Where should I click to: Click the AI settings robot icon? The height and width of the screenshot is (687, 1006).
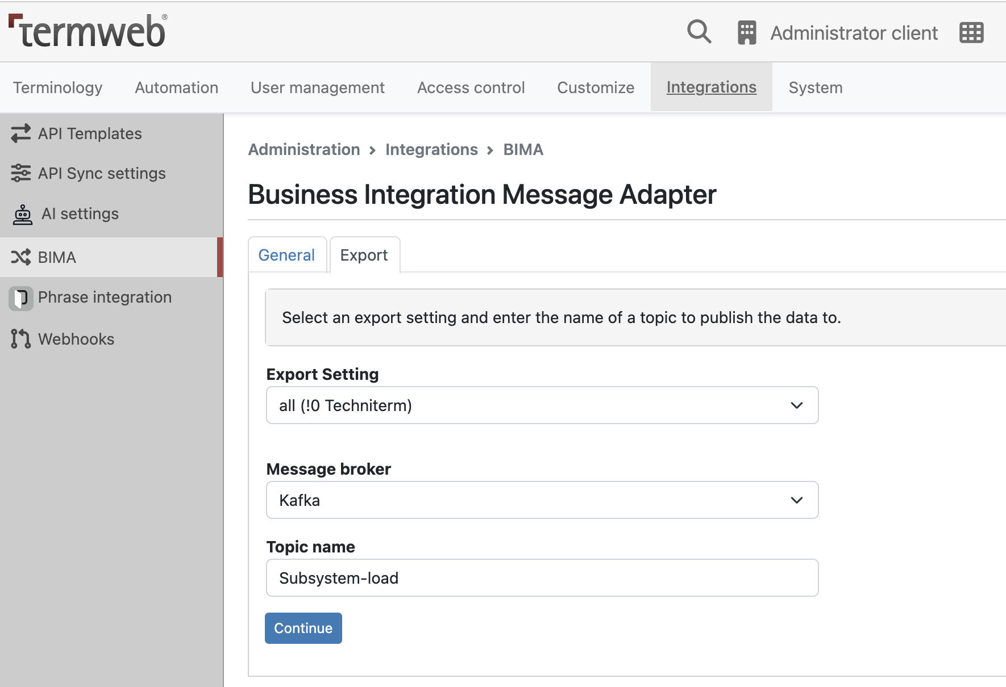click(x=23, y=214)
